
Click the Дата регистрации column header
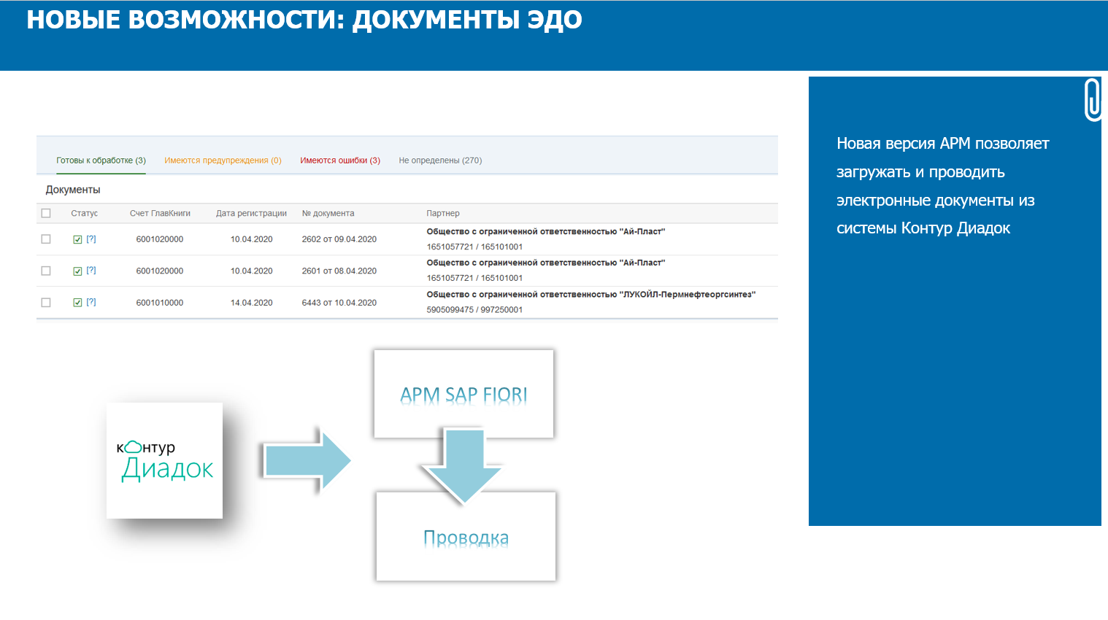click(x=251, y=214)
